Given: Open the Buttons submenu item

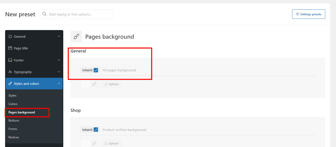Looking at the screenshot, I should coord(14,121).
